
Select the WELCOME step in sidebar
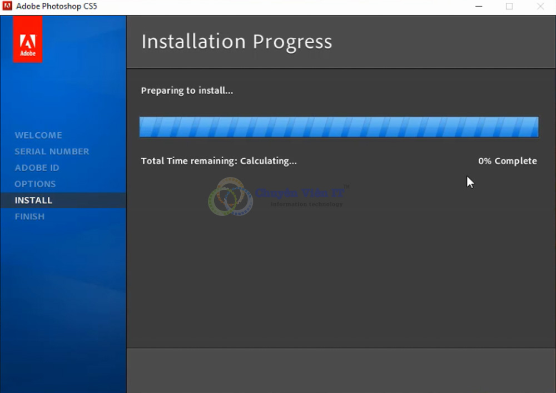(x=38, y=135)
